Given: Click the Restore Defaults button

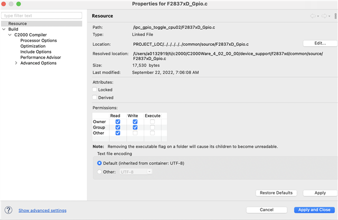Looking at the screenshot, I should tap(276, 193).
